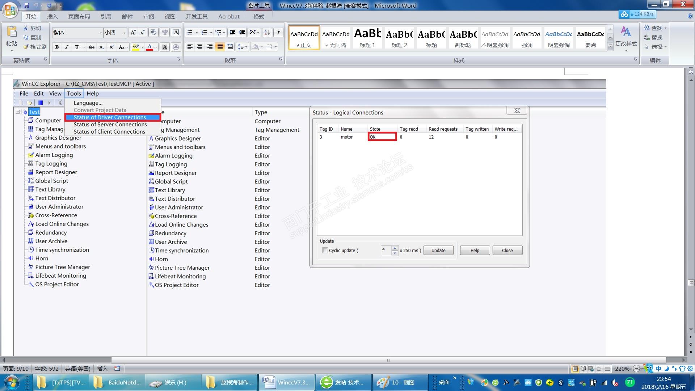Click the Grow Font icon
This screenshot has height=391, width=695.
coord(133,33)
